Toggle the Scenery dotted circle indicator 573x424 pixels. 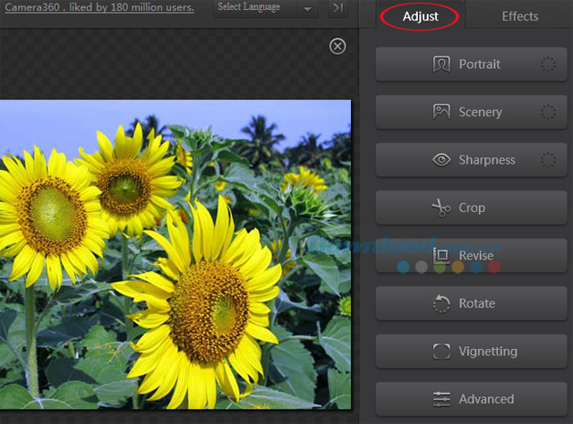[548, 112]
